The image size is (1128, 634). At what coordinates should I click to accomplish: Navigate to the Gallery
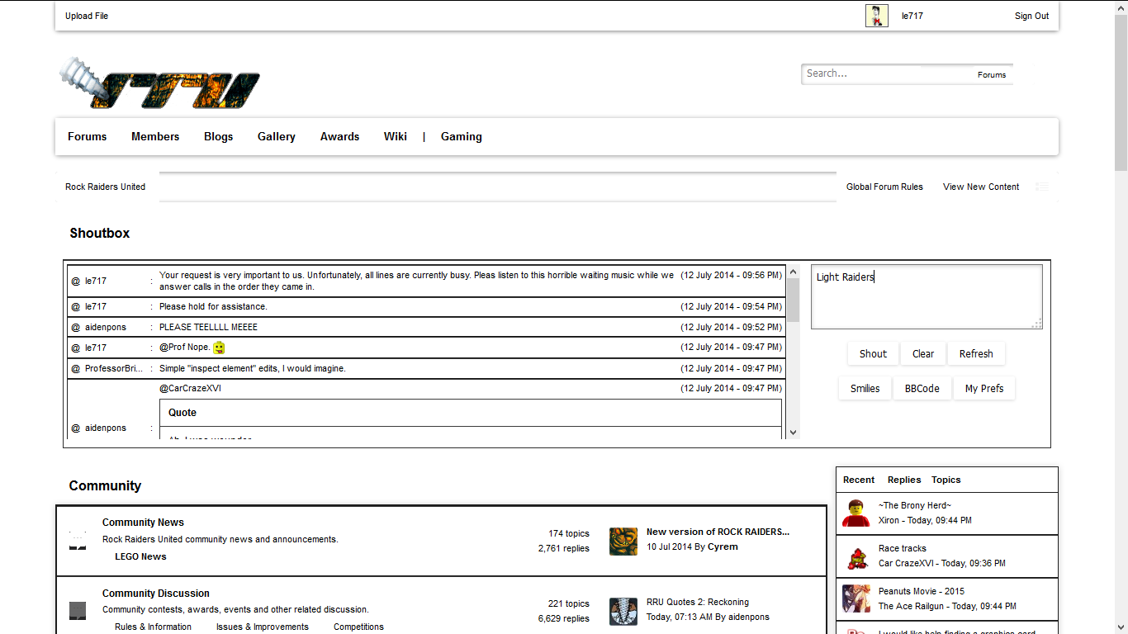277,137
